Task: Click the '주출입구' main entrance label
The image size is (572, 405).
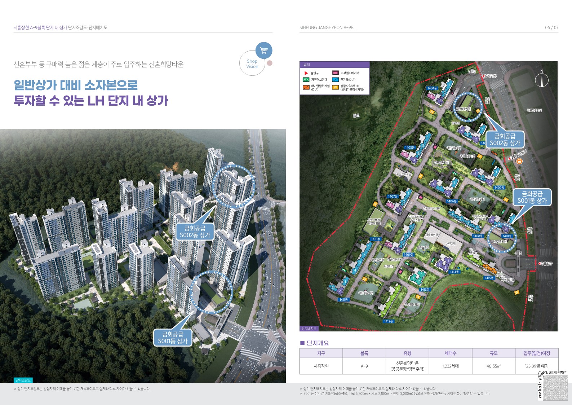Action: click(x=546, y=264)
